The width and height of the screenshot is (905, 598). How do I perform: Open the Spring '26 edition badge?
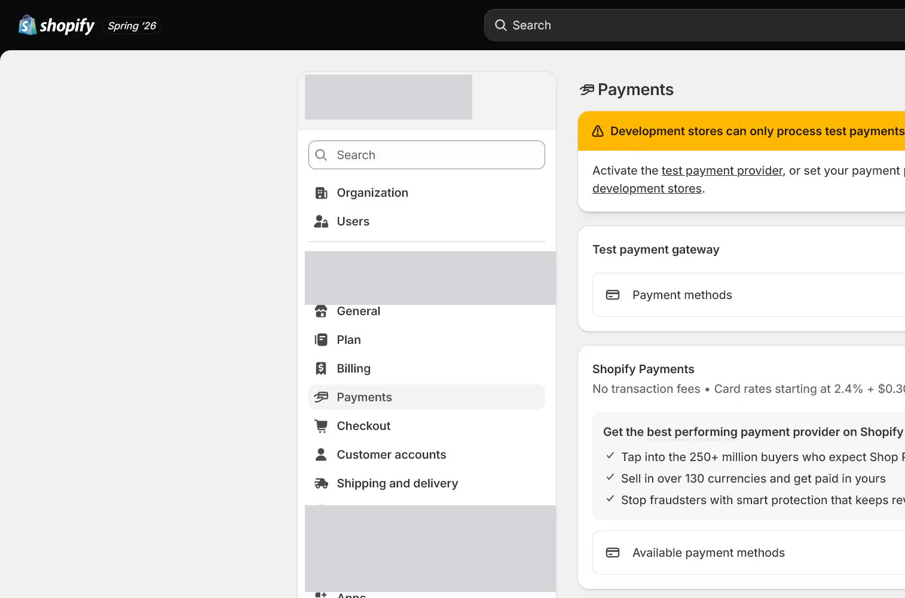[132, 26]
